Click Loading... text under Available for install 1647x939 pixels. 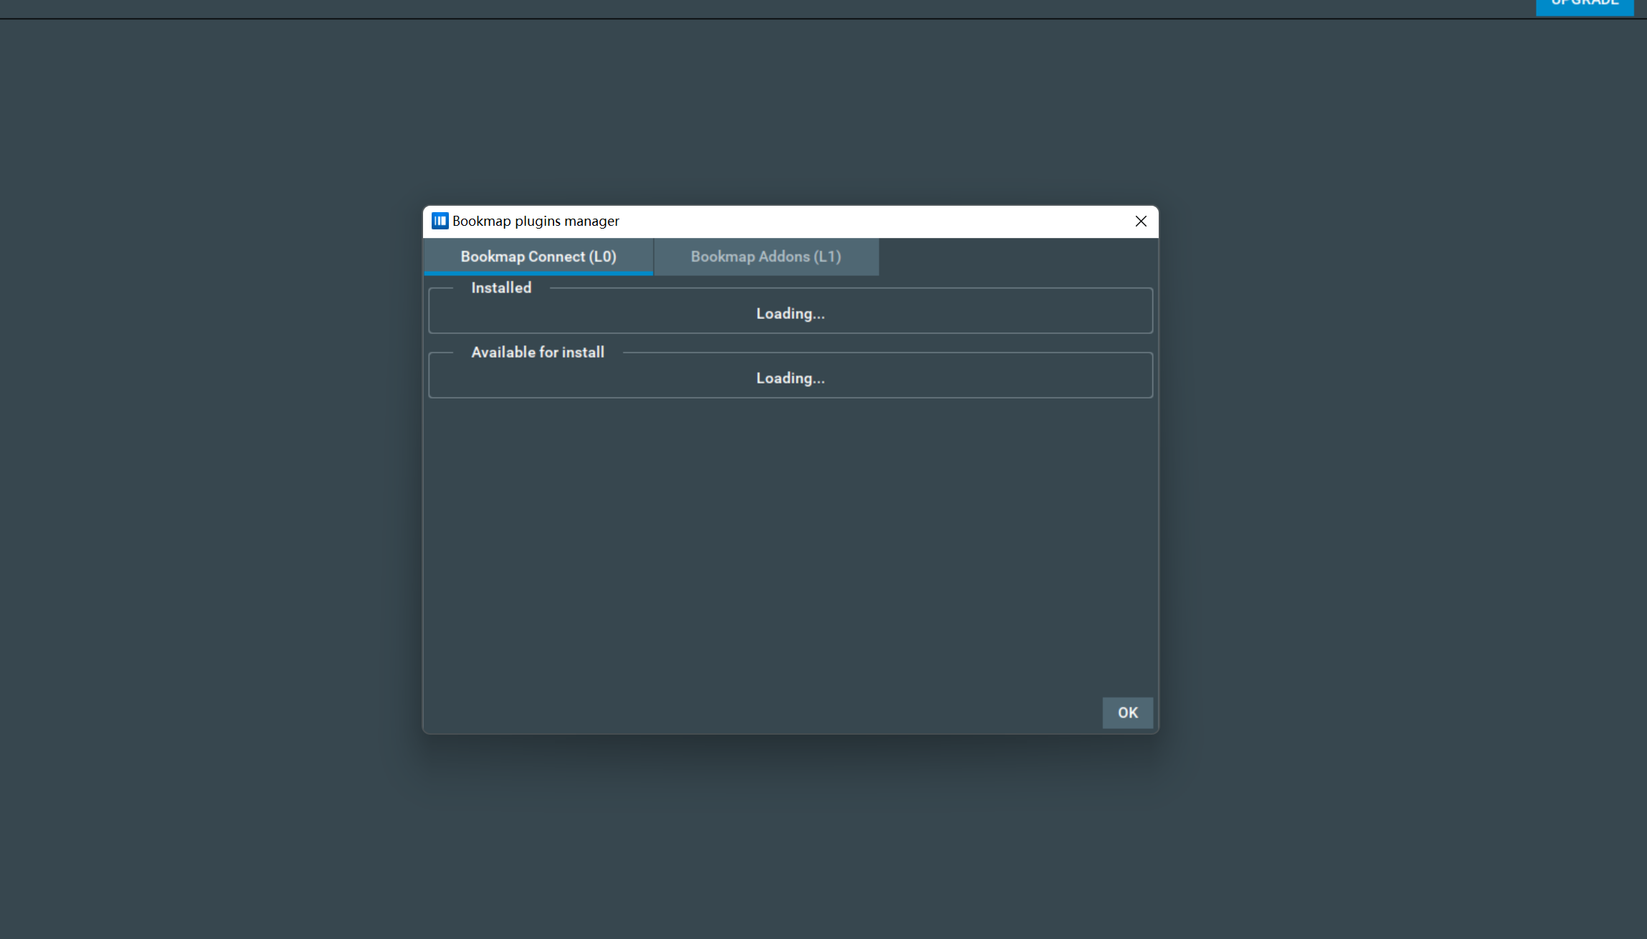coord(790,378)
